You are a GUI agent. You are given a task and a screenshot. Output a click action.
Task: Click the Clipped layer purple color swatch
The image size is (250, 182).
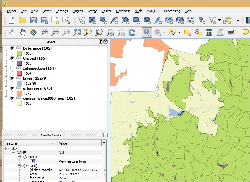[19, 63]
